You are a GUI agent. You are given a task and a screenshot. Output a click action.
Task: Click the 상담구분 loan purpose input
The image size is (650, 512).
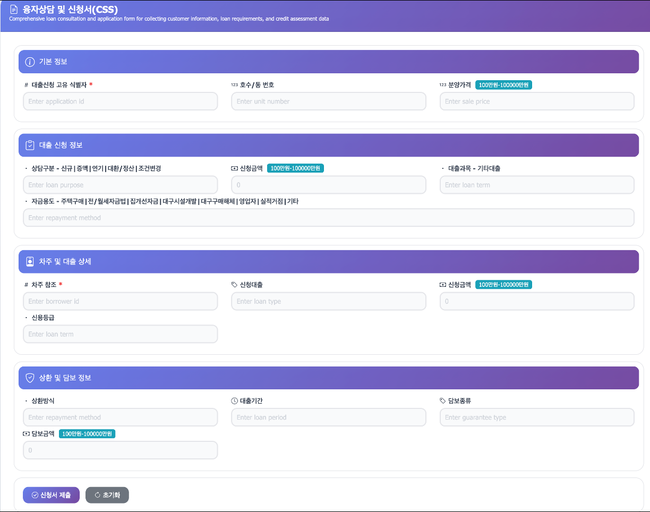(121, 185)
